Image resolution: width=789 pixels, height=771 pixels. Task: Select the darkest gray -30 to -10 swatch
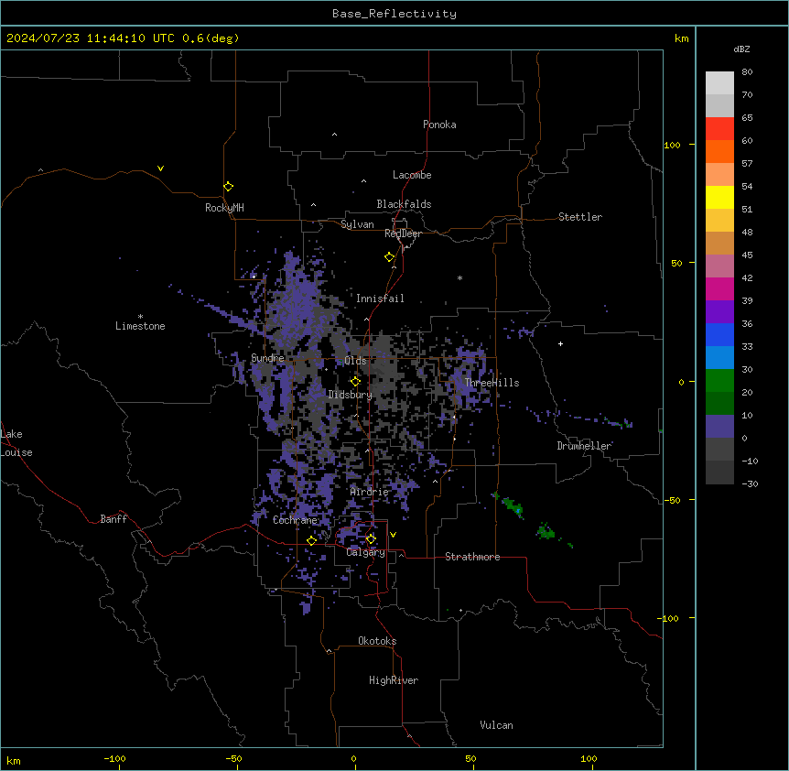(x=719, y=472)
